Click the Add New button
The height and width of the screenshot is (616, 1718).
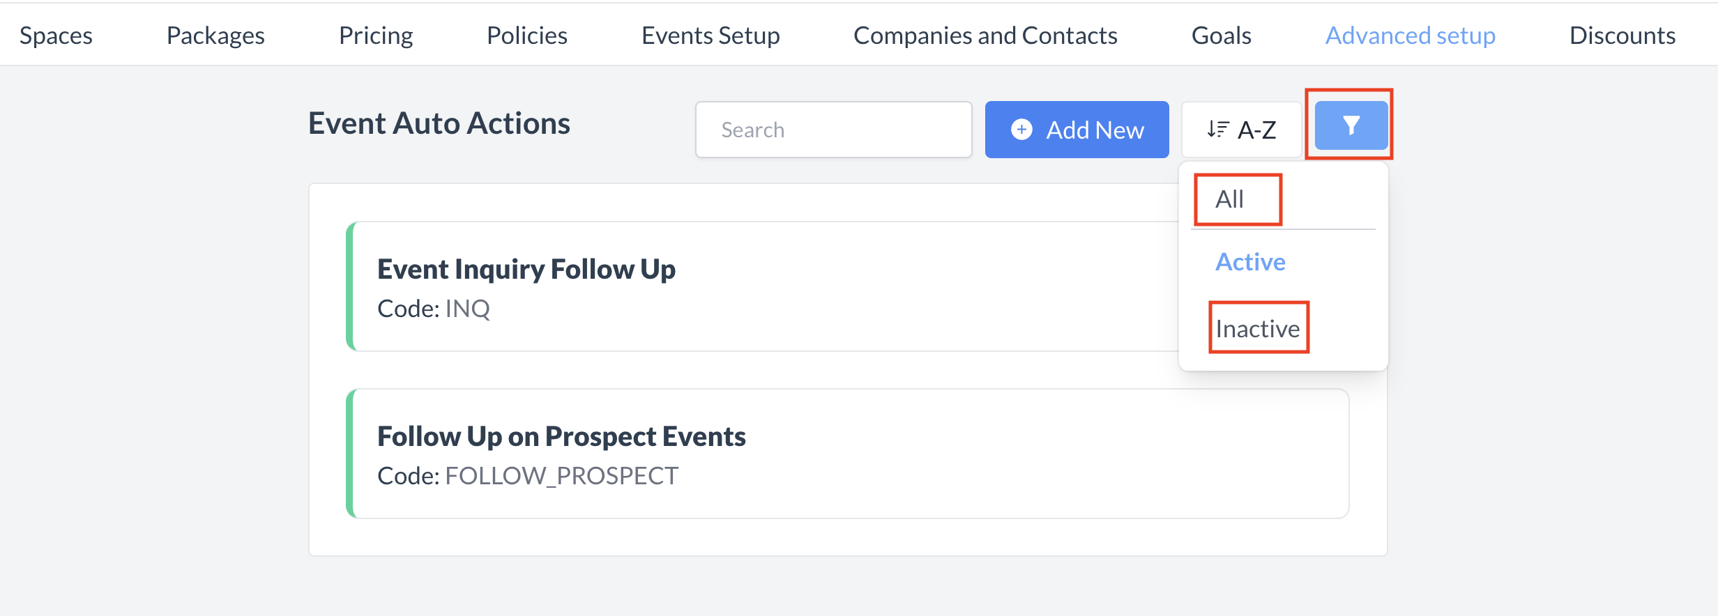pos(1076,130)
